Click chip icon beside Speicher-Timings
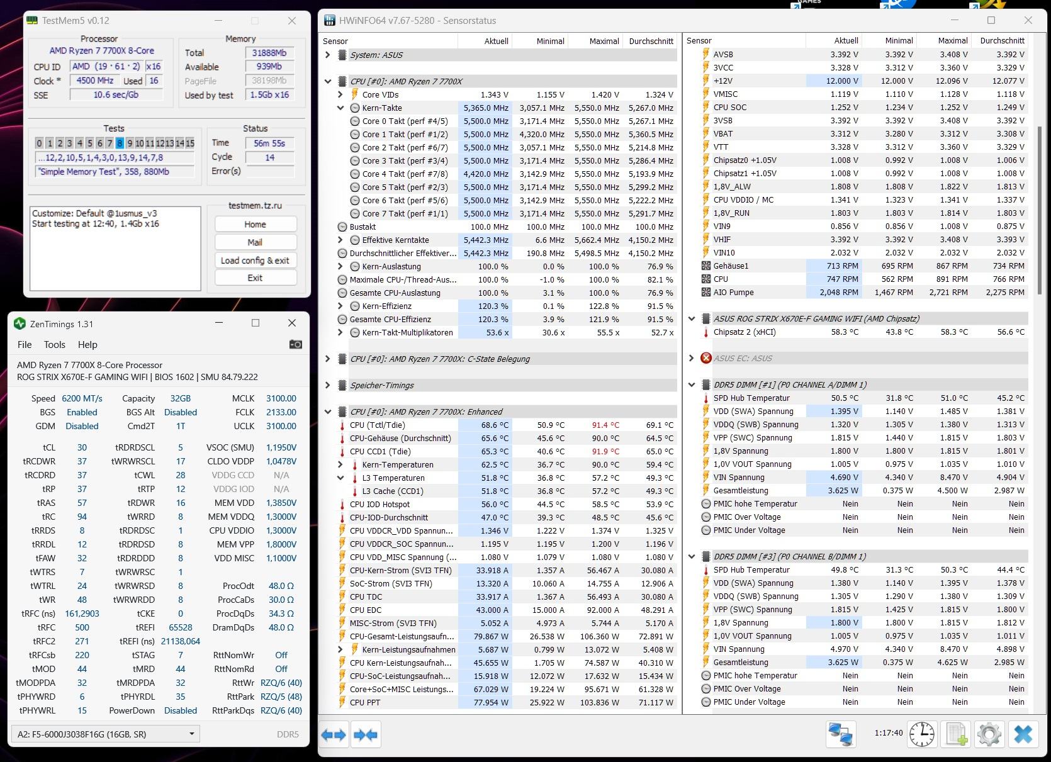Image resolution: width=1051 pixels, height=762 pixels. 342,385
